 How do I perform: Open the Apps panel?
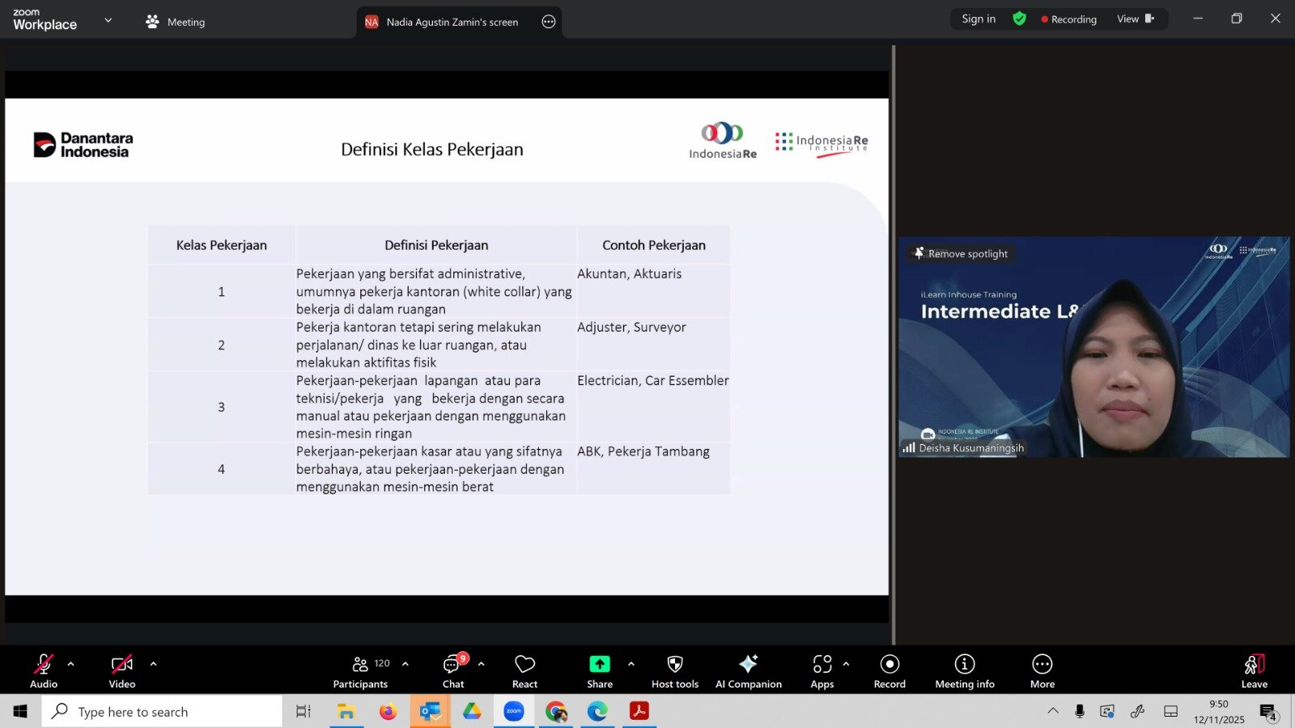click(x=822, y=671)
